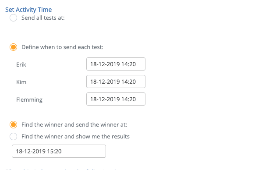255x170 pixels.
Task: Click the 'Send all tests at:' label text
Action: tap(43, 18)
